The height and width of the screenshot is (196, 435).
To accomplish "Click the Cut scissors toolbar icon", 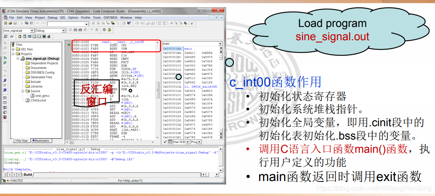I will [21, 23].
